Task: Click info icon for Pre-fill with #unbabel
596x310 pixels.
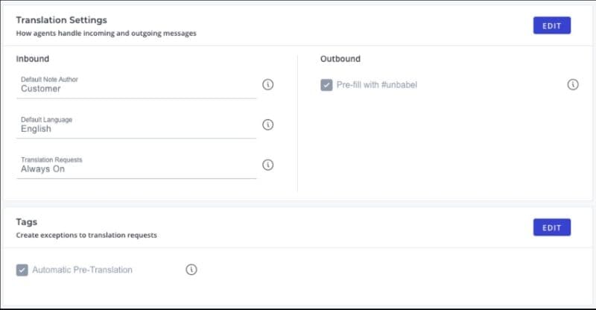Action: point(573,84)
